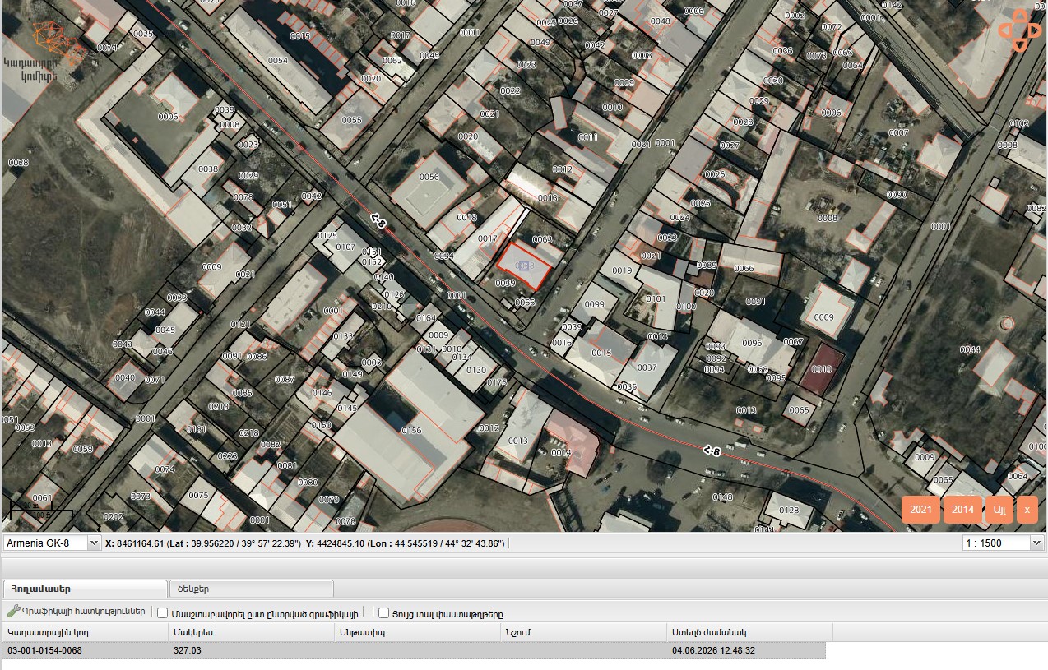
Task: Select the Հողամասեր tab
Action: [86, 589]
